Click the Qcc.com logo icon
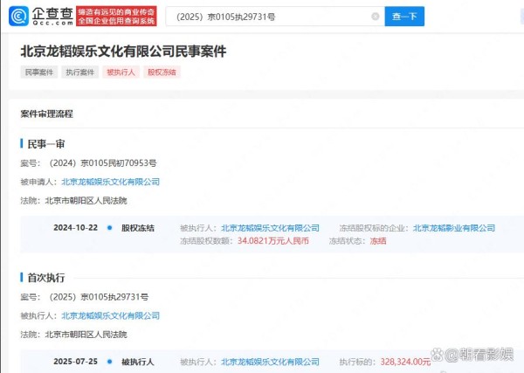The height and width of the screenshot is (373, 524). [18, 16]
